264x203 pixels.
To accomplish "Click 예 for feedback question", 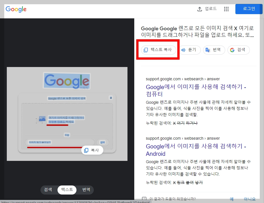I will pyautogui.click(x=232, y=199).
